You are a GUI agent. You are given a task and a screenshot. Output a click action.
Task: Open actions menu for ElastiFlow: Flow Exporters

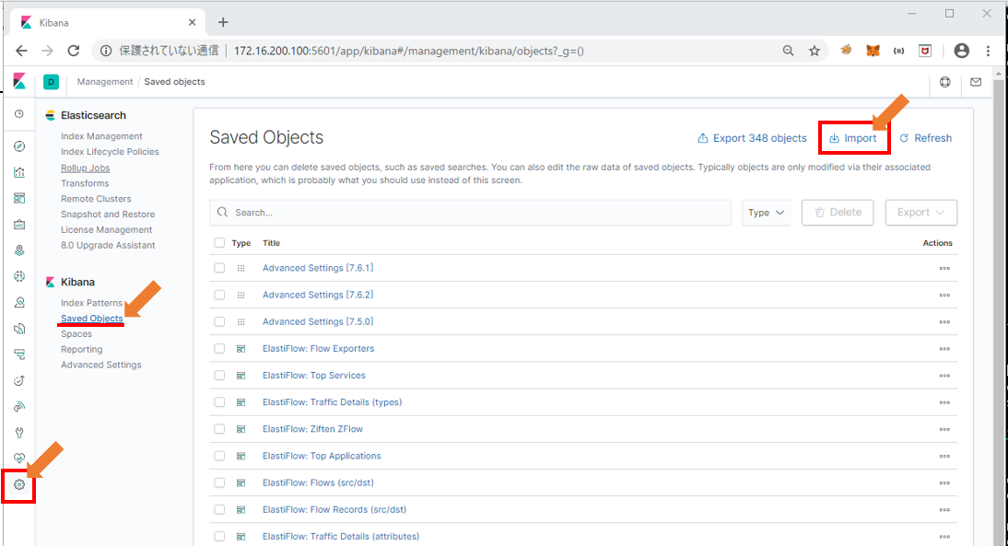[944, 349]
